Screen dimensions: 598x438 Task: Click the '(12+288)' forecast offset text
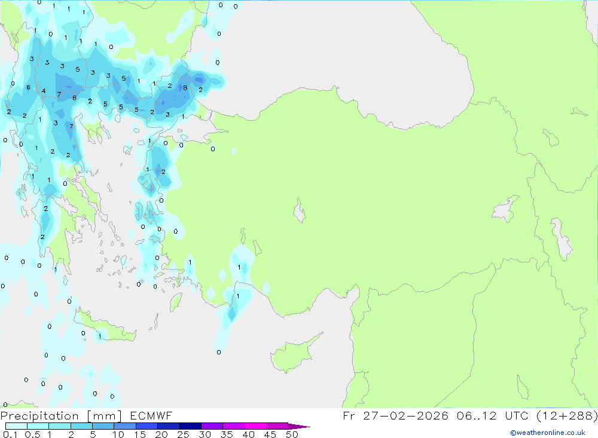(x=567, y=415)
